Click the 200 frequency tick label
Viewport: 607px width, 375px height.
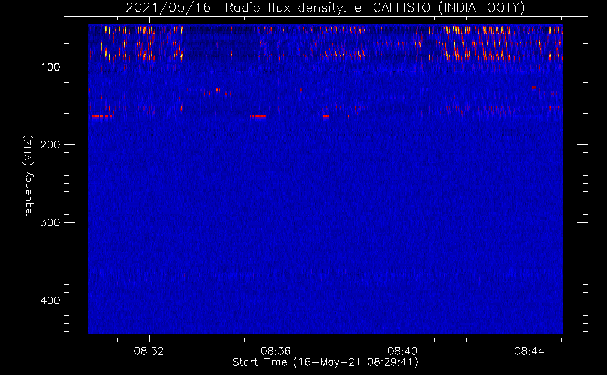tap(51, 145)
